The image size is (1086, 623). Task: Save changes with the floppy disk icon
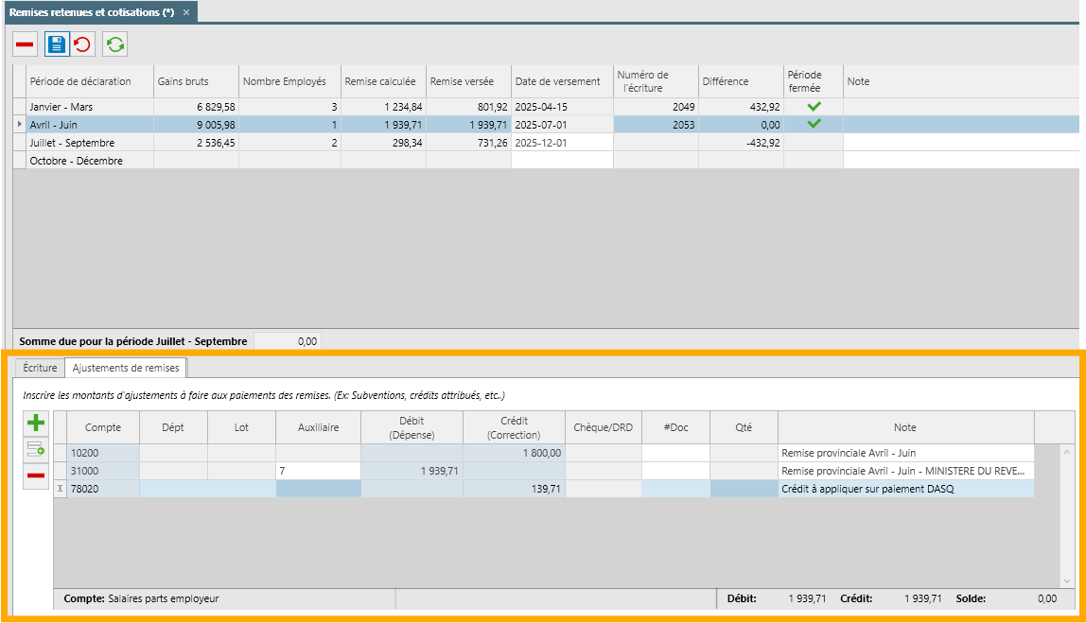coord(56,45)
